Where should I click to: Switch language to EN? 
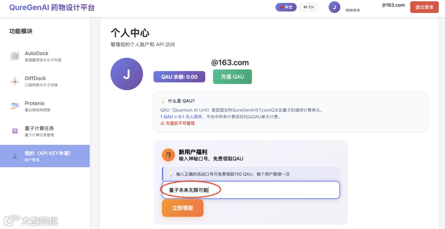click(309, 7)
